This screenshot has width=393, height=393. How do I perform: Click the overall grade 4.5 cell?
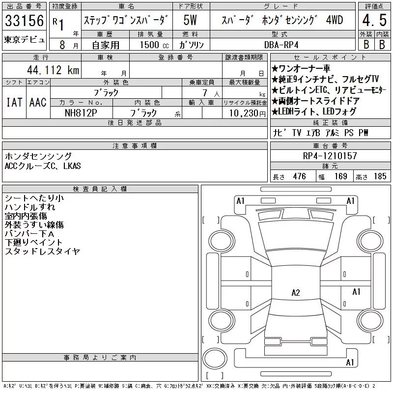click(374, 20)
